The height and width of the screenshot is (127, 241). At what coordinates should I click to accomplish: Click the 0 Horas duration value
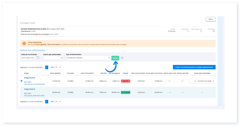(x=172, y=31)
